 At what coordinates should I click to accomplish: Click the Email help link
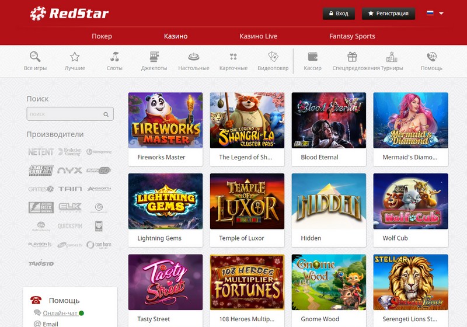coord(50,323)
